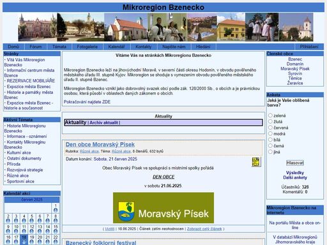Open Historie a památky města Bzenec link
The image size is (327, 245).
pos(29,95)
